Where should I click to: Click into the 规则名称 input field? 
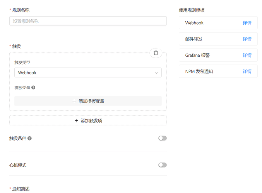(88, 21)
